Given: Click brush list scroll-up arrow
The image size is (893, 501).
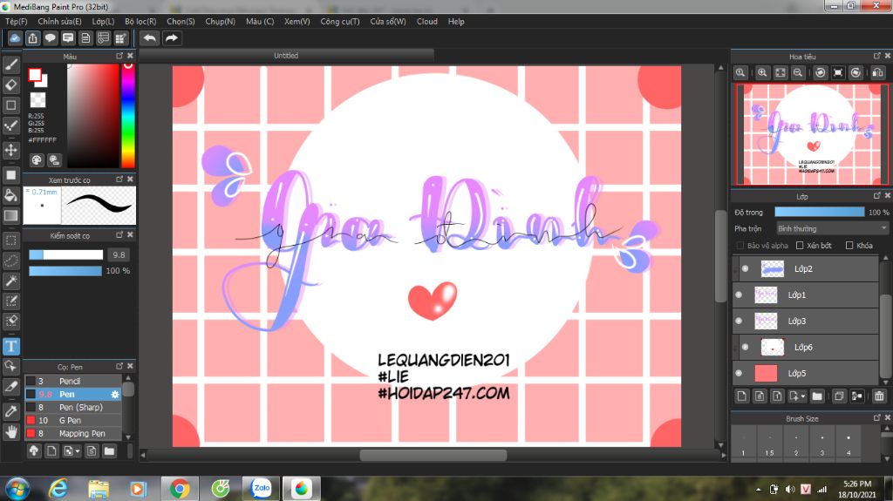Looking at the screenshot, I should tap(128, 378).
